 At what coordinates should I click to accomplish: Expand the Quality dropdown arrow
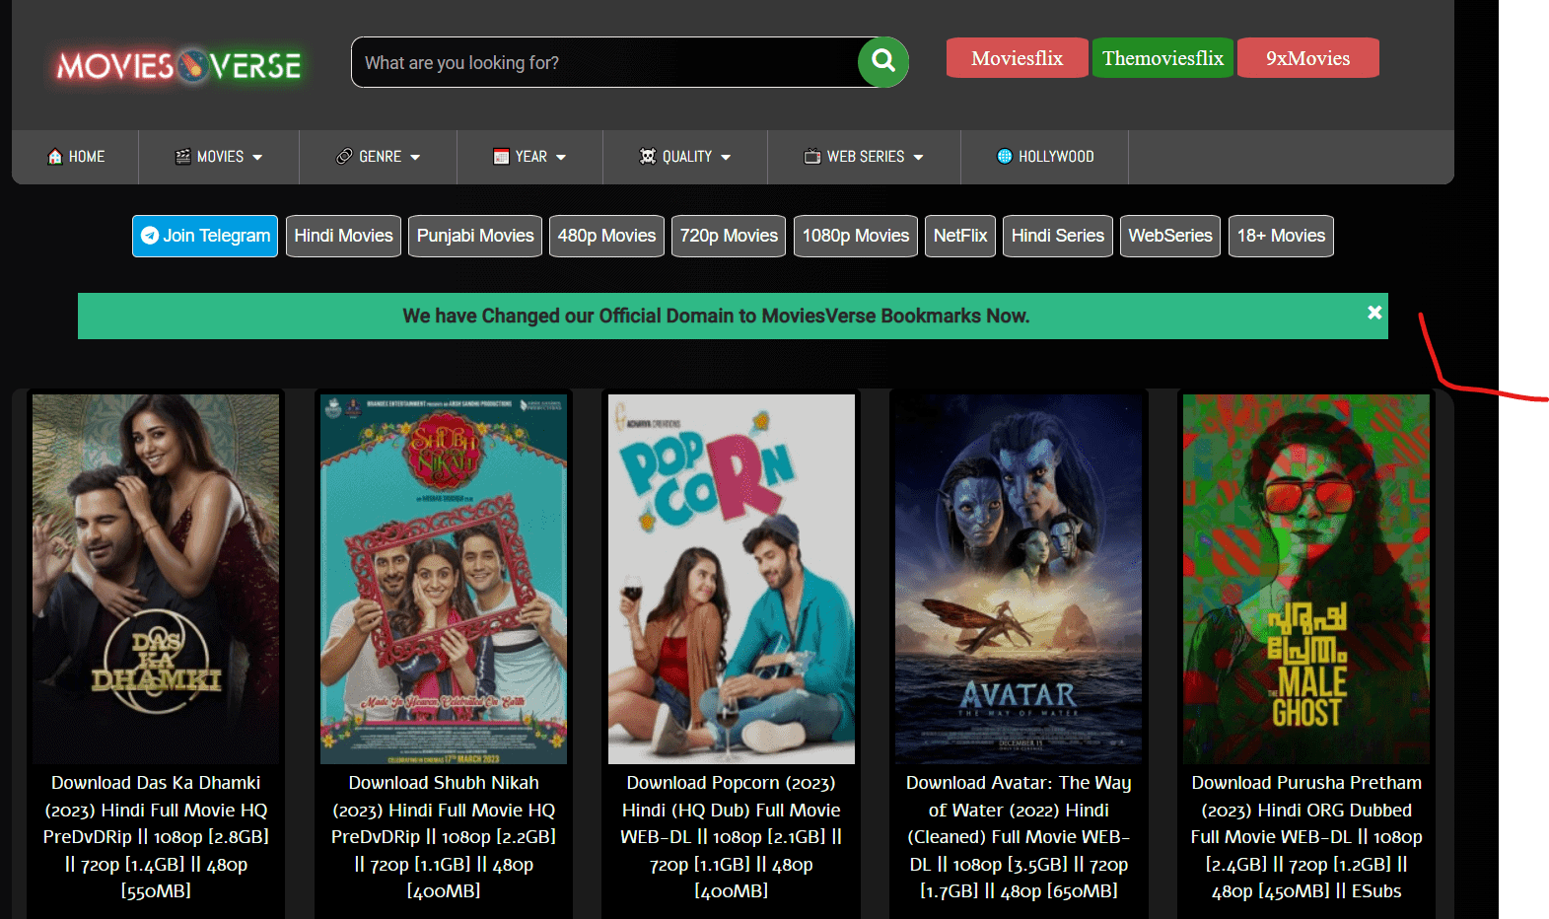726,158
